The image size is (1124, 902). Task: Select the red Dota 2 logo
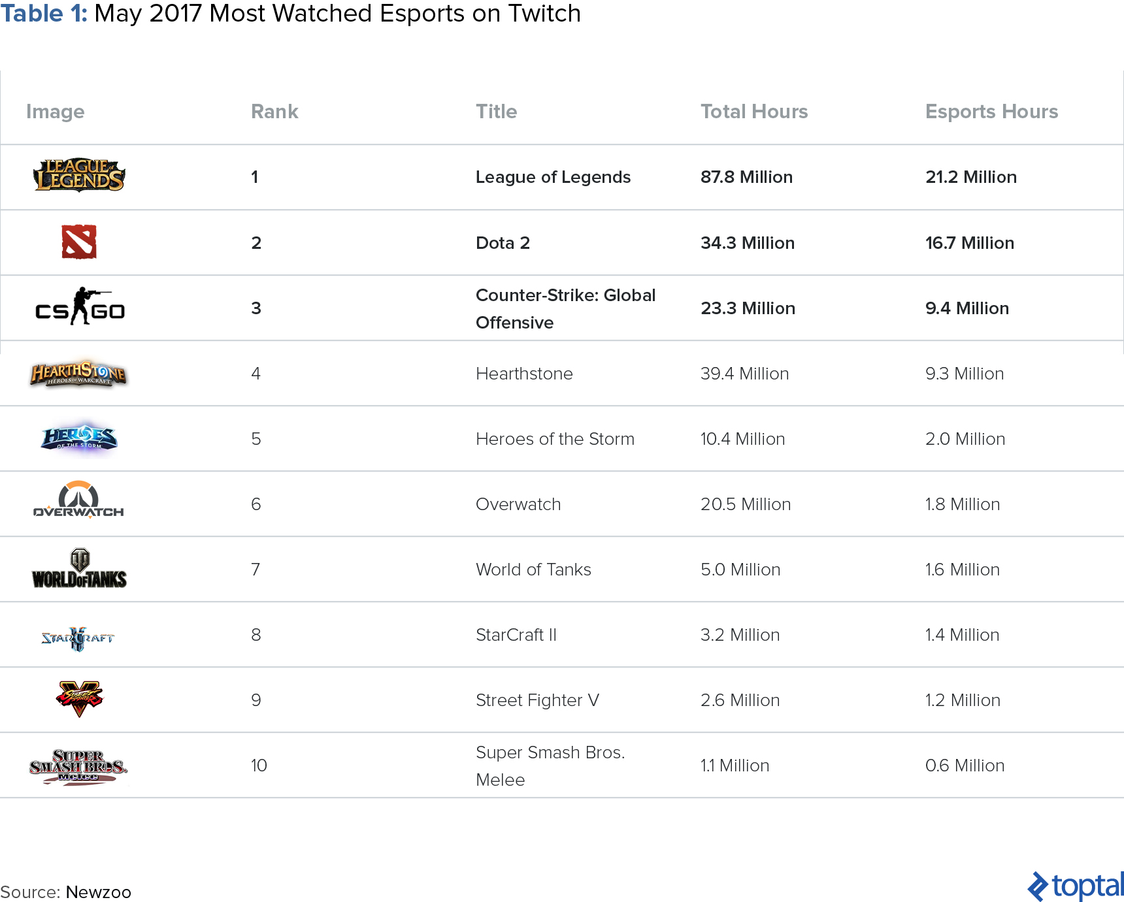(x=79, y=242)
